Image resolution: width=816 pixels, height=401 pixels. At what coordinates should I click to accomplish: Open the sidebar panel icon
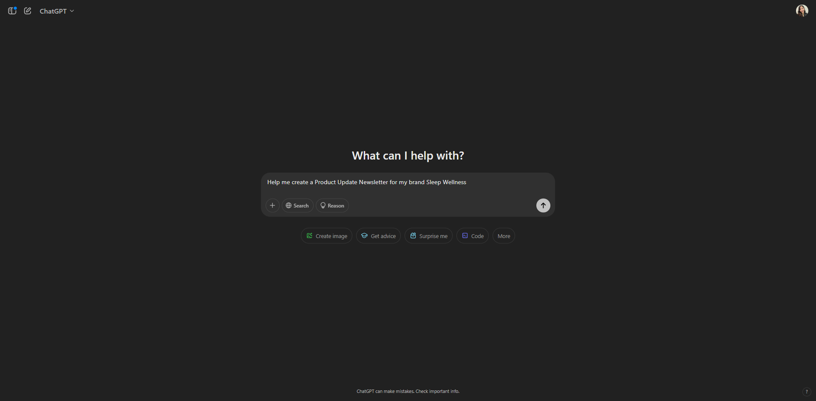coord(12,11)
